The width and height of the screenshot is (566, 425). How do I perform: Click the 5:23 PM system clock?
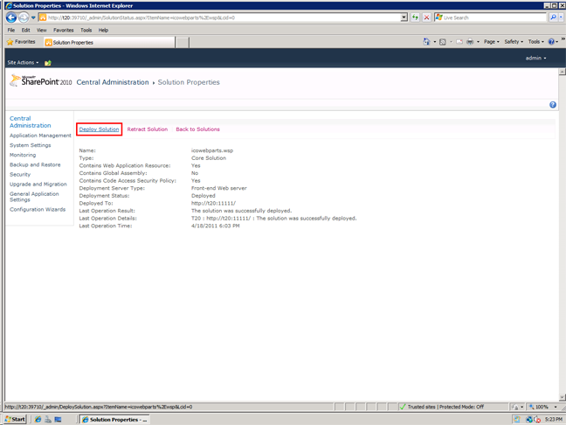point(554,420)
